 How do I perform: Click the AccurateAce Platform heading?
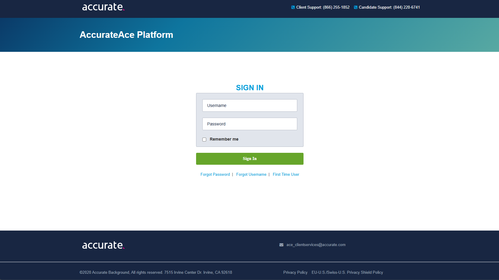pos(126,35)
